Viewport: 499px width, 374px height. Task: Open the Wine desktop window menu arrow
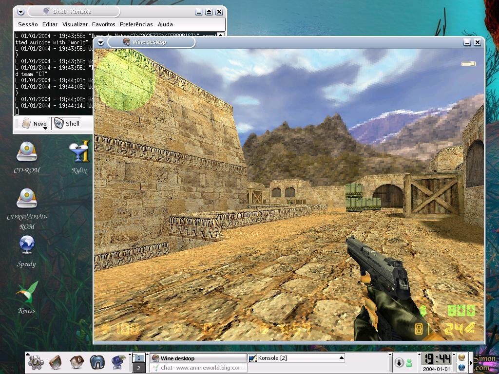(x=100, y=42)
